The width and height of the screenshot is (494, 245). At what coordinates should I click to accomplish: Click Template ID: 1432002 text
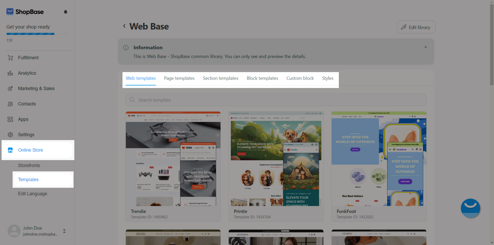coord(355,217)
